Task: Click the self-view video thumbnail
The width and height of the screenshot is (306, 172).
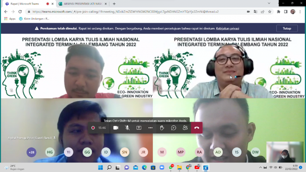Action: [x=285, y=152]
